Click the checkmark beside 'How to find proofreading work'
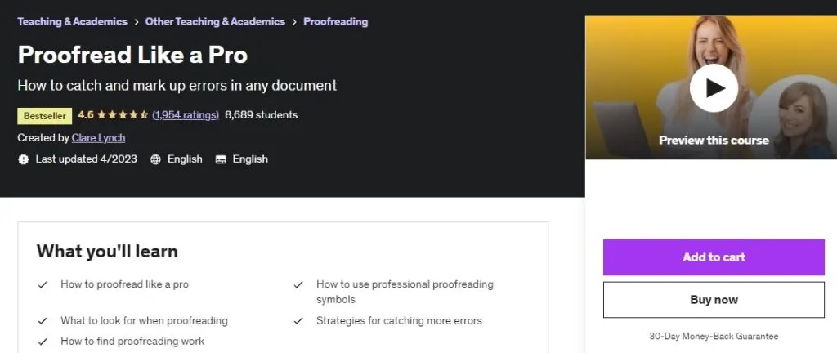The image size is (837, 353). 43,342
